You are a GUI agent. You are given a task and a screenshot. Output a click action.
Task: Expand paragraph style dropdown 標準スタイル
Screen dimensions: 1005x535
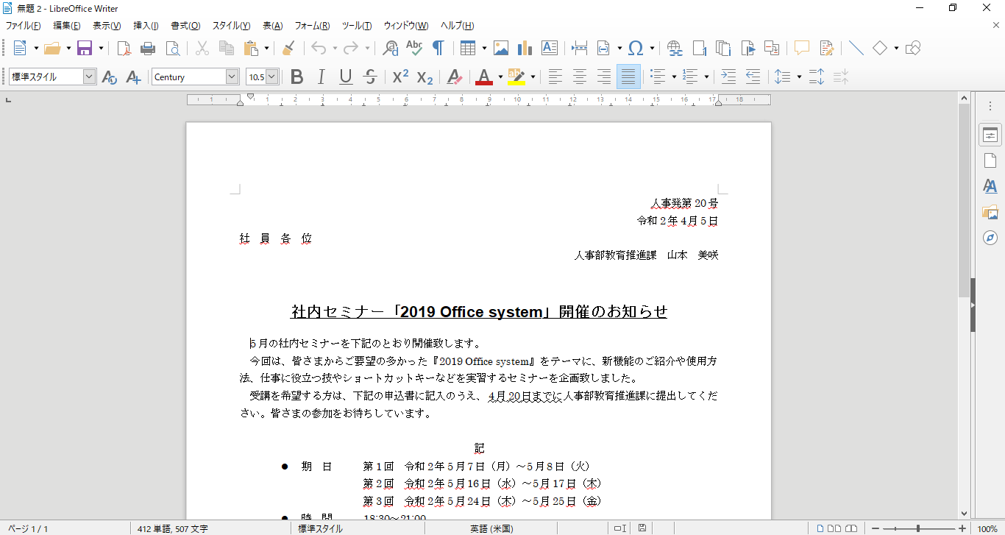90,77
